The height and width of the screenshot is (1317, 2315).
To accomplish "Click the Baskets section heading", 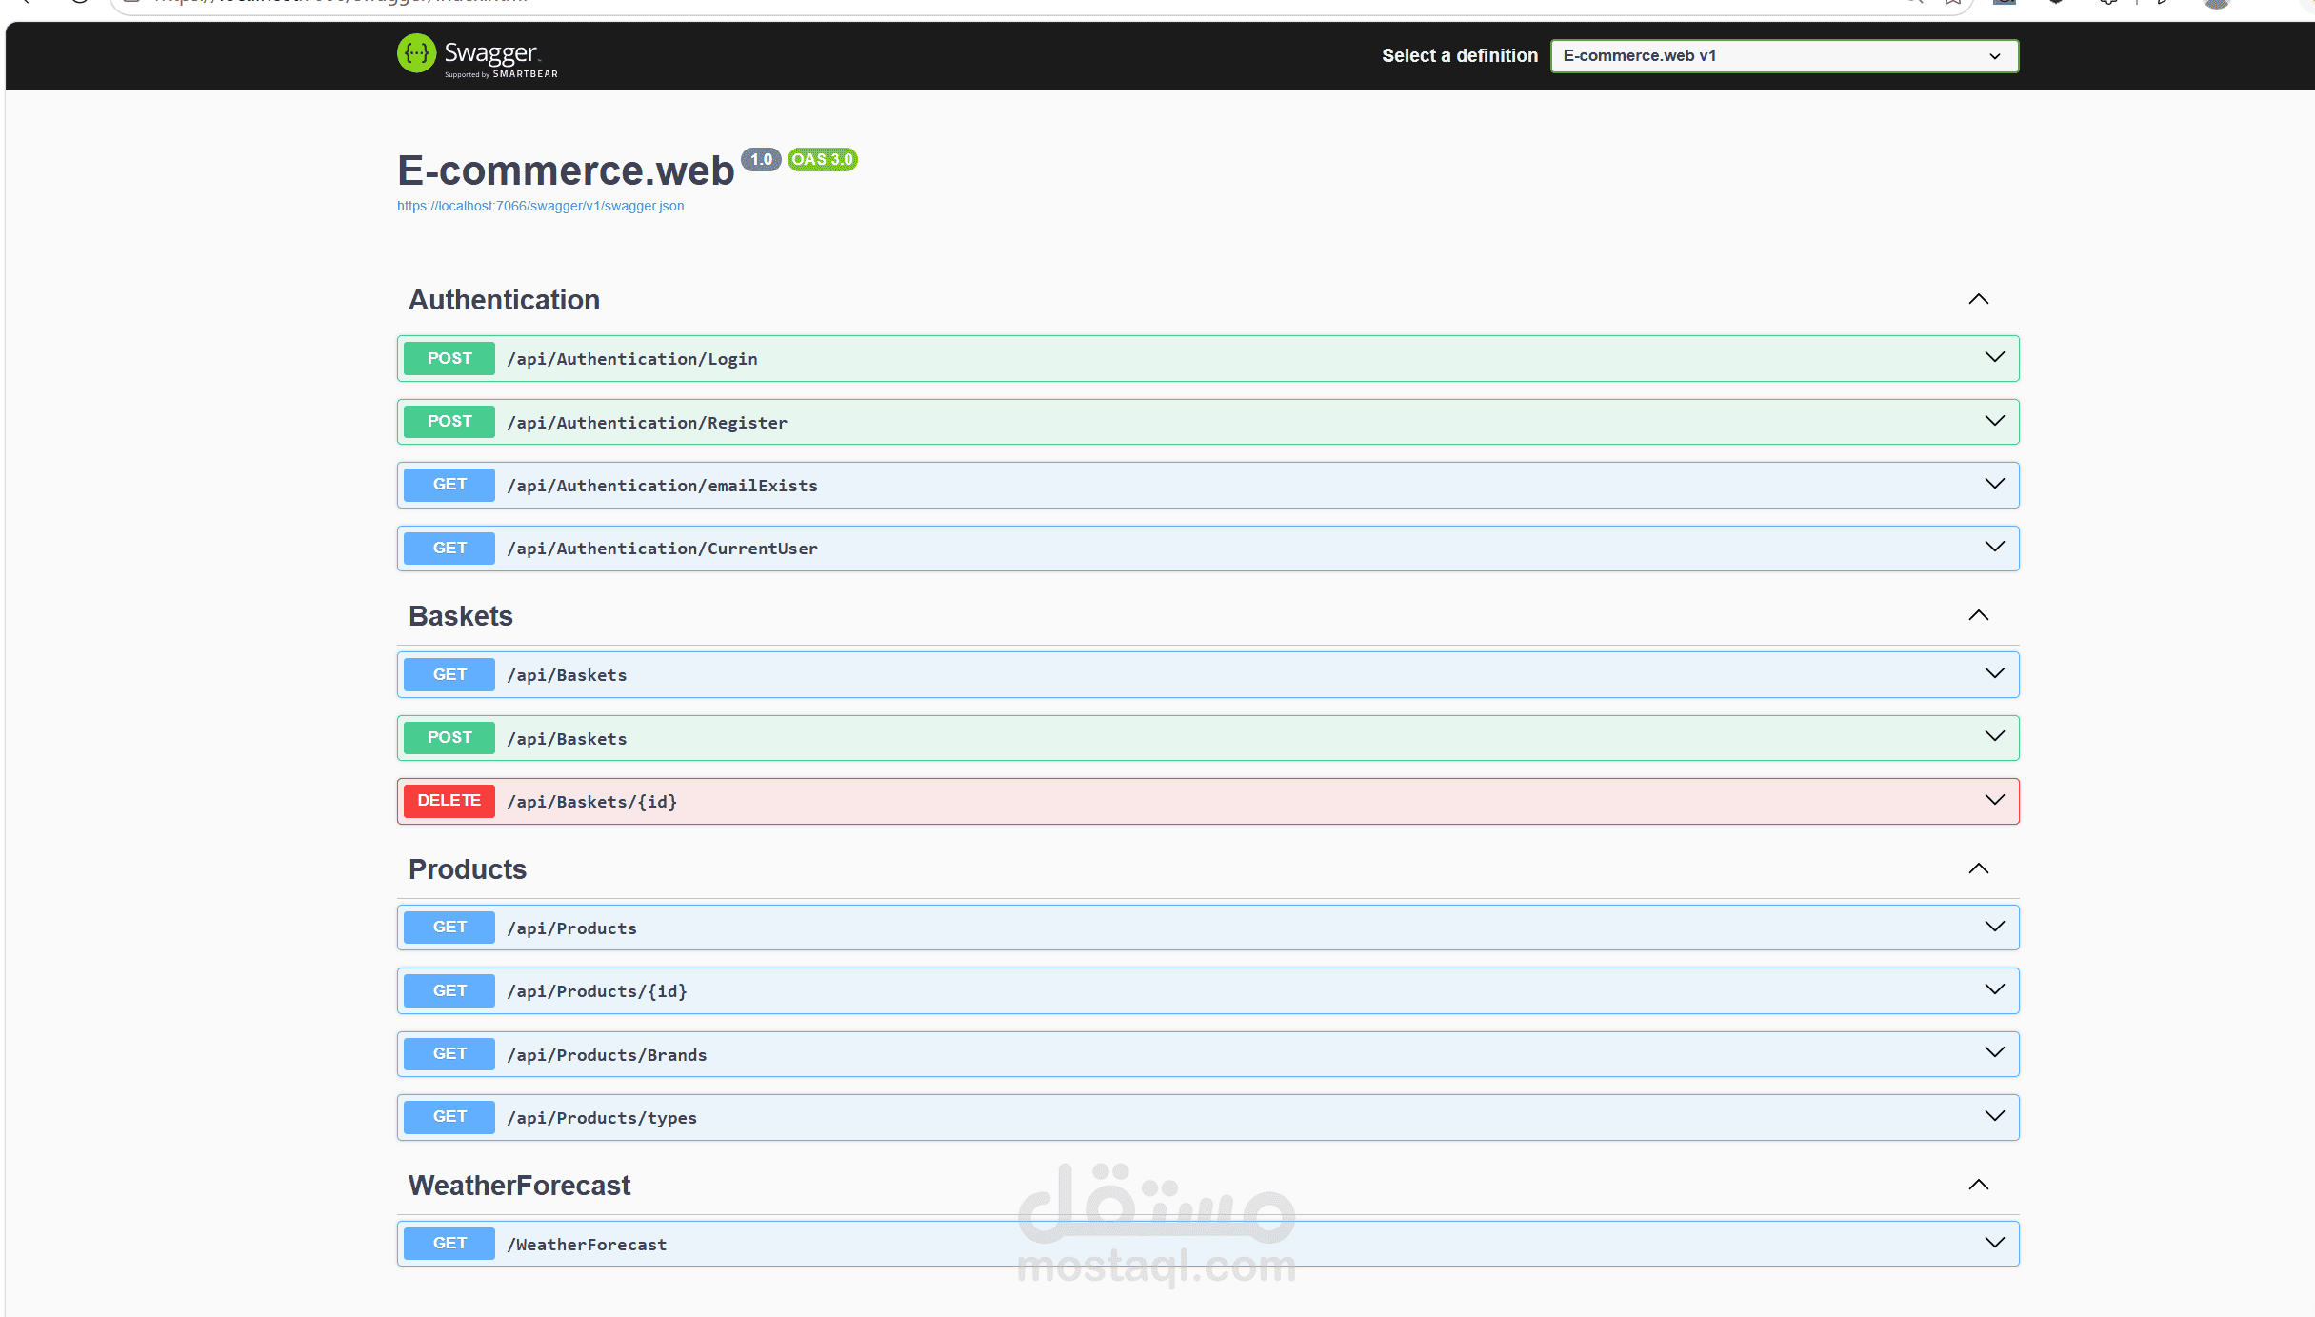I will coord(461,616).
